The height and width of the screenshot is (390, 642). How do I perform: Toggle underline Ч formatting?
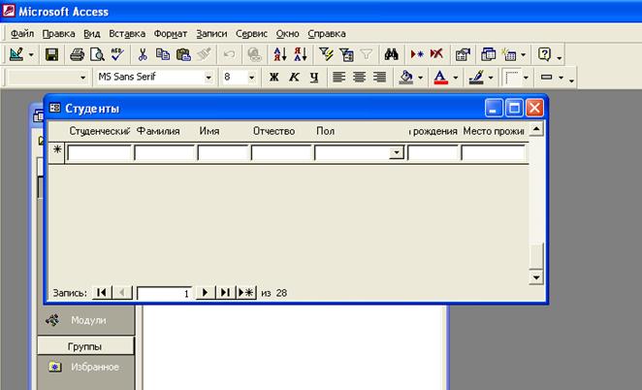coord(314,77)
